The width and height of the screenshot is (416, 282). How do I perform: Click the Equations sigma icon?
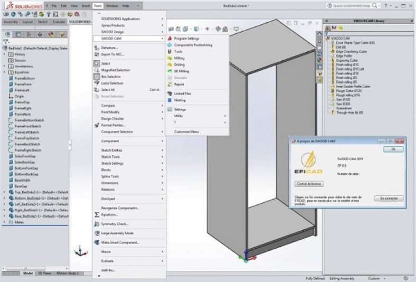pos(97,214)
